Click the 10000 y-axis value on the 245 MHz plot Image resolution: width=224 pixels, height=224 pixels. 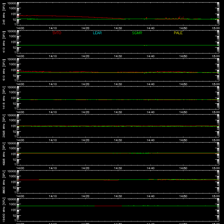click(x=12, y=3)
